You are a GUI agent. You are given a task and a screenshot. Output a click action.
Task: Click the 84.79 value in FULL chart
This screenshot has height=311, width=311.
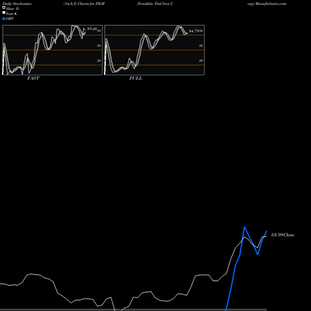click(x=194, y=31)
